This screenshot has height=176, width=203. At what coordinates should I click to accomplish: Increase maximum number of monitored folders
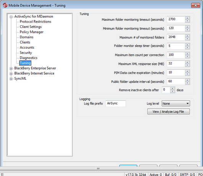187,36
